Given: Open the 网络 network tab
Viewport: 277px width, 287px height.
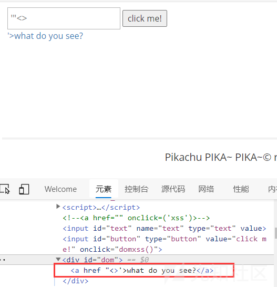Looking at the screenshot, I should point(206,189).
